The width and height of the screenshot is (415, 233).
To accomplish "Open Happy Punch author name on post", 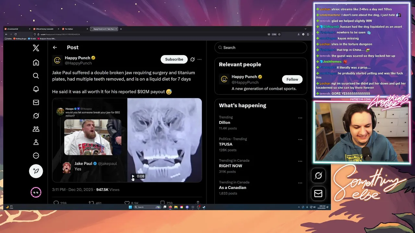I will (x=77, y=58).
